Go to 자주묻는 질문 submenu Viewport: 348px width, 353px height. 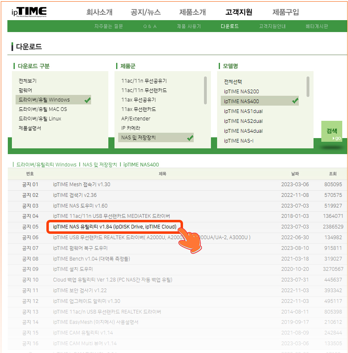[109, 26]
